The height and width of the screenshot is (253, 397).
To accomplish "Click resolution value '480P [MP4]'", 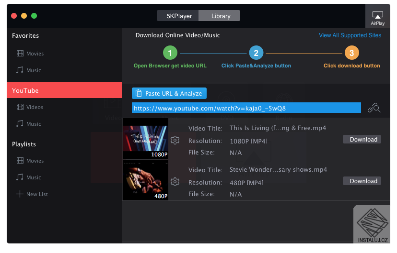I will click(x=246, y=183).
